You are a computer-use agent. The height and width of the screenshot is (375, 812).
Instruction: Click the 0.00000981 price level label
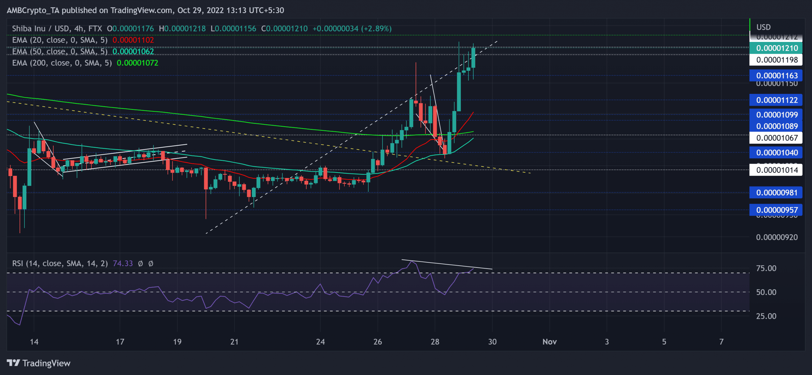(776, 192)
